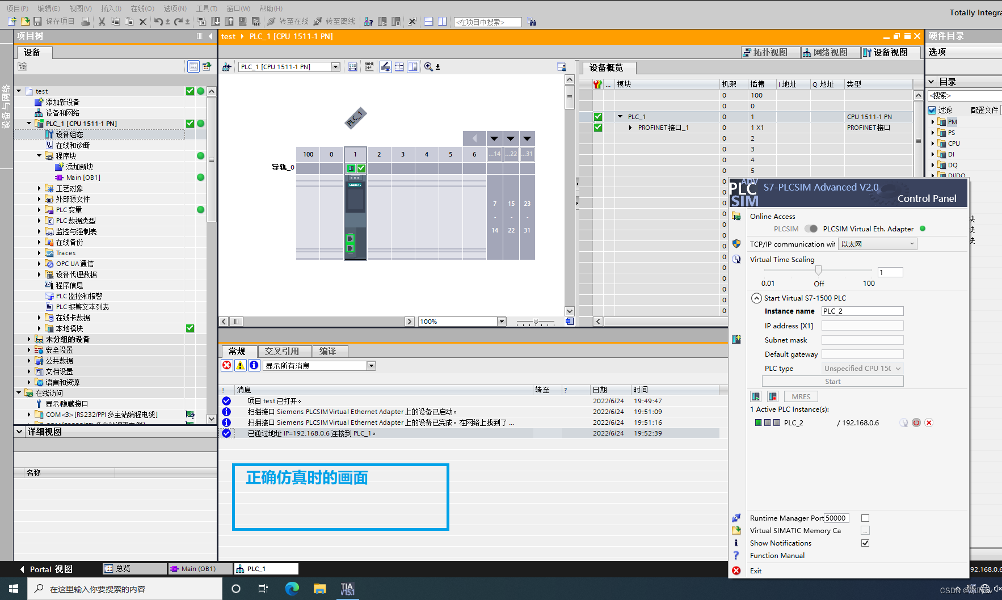Open the 工具(T) menu

click(x=207, y=9)
